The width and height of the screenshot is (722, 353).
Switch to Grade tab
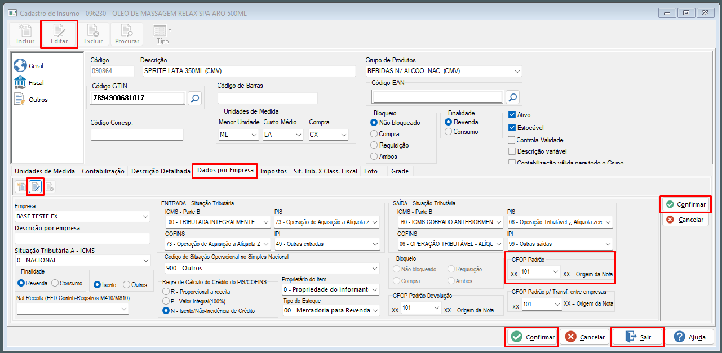400,171
